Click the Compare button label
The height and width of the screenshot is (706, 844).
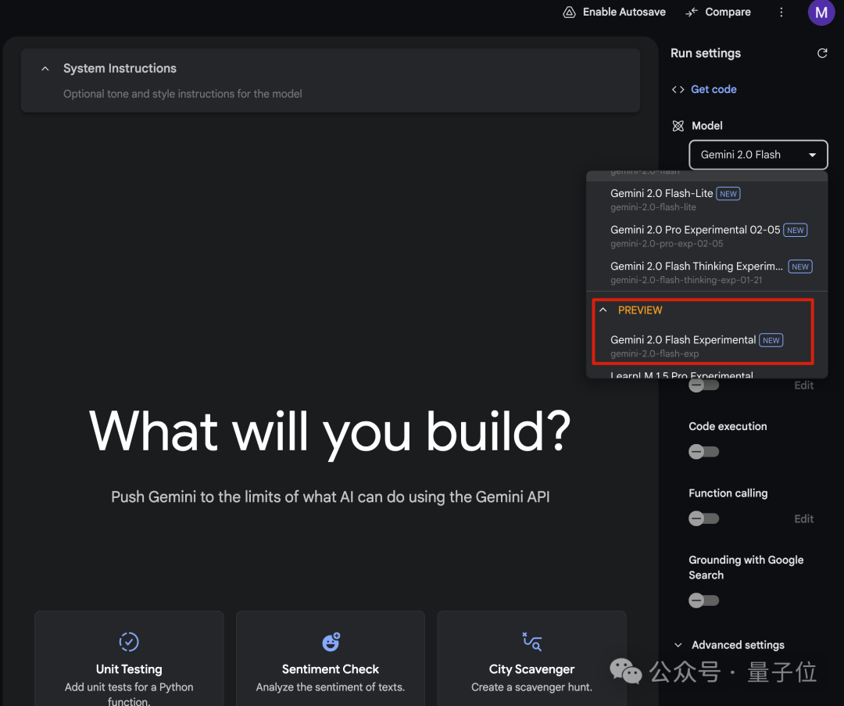[728, 12]
